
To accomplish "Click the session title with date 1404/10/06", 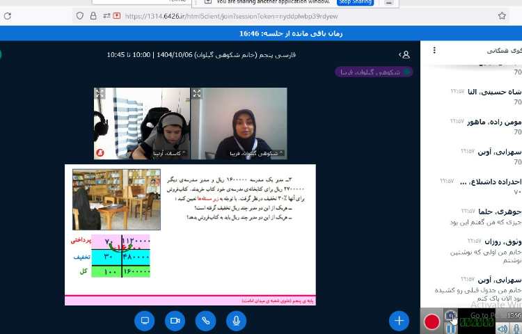I will coord(201,54).
